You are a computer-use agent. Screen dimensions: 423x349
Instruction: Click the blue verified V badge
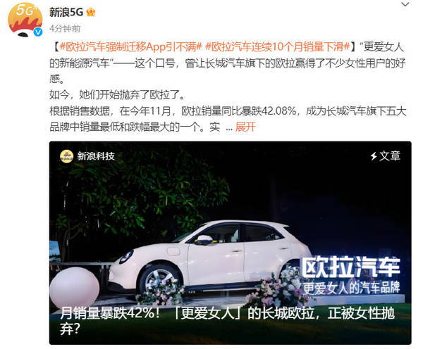point(38,32)
